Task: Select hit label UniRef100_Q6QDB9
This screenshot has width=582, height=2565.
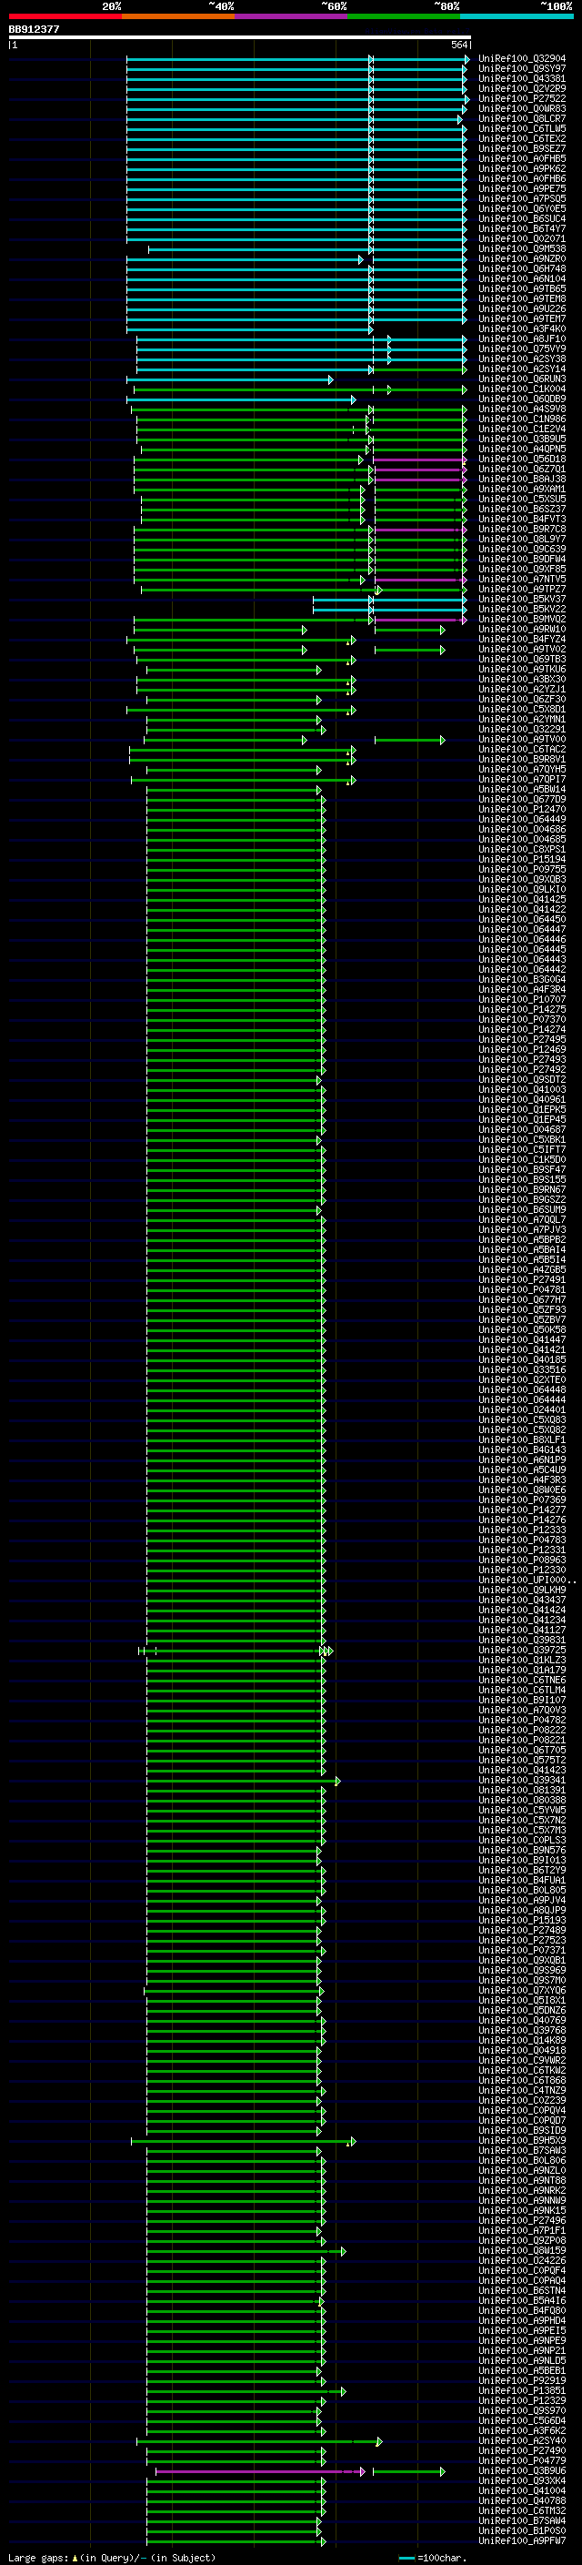Action: click(522, 399)
